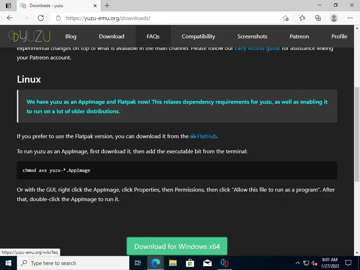Click the chmod a+x yuzu-*.AppImage code text
360x270 pixels.
point(56,171)
